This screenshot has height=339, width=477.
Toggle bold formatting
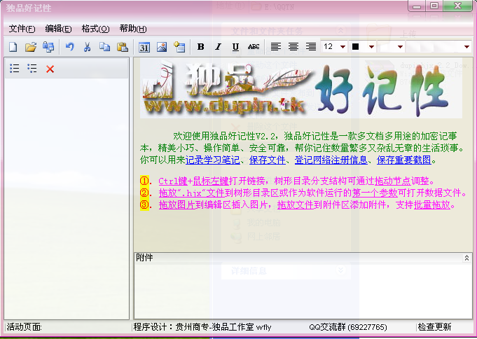200,46
